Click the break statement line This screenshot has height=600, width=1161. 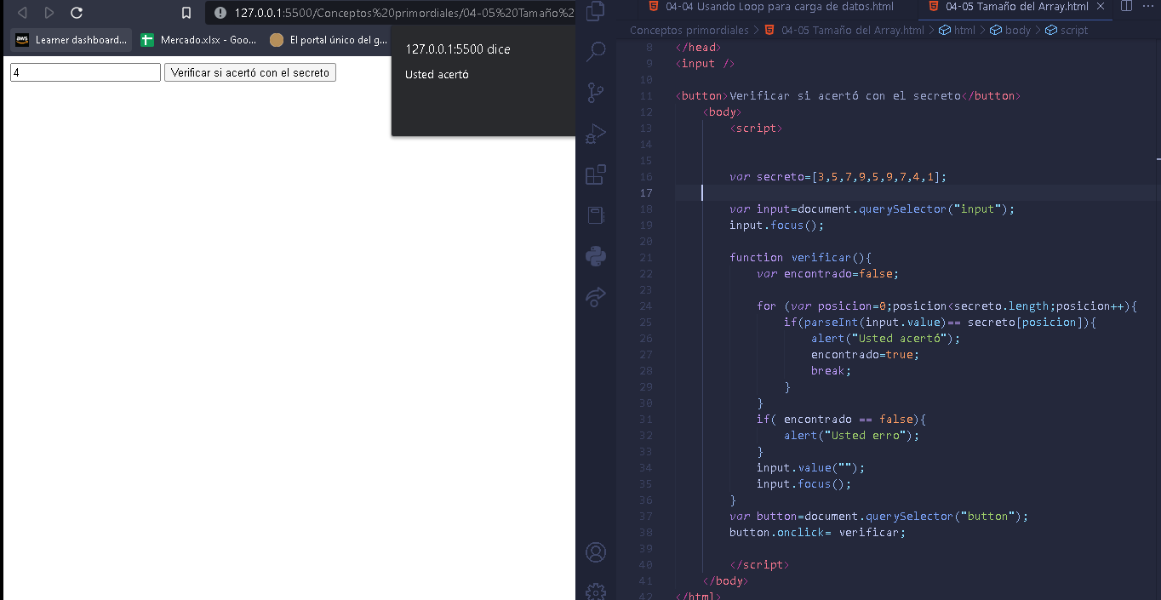click(x=832, y=371)
